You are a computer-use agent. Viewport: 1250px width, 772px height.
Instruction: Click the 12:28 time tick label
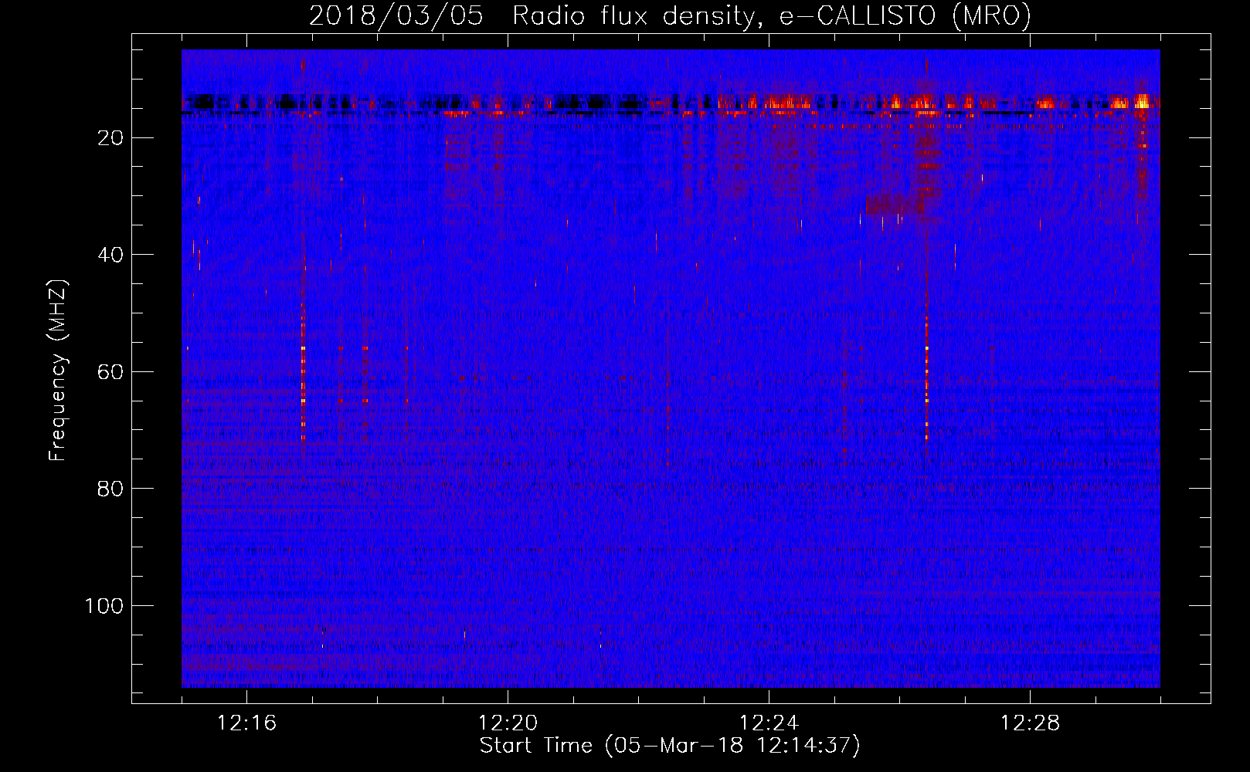(1030, 723)
